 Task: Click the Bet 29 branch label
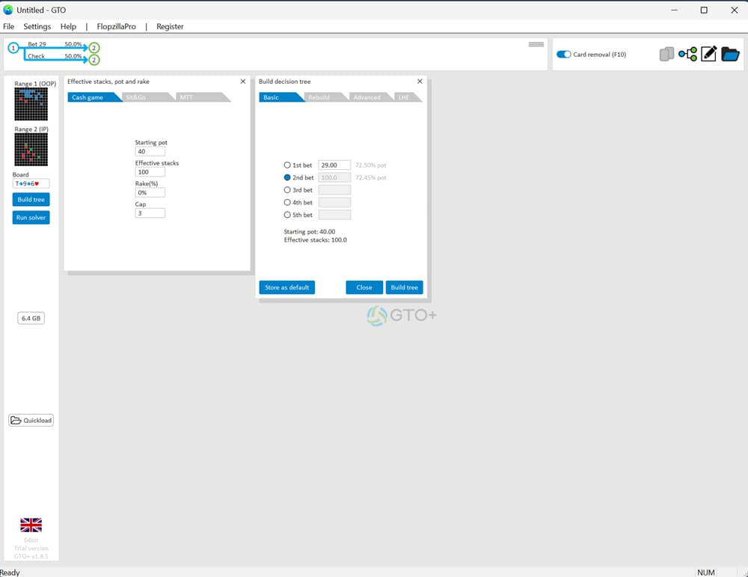click(x=37, y=44)
